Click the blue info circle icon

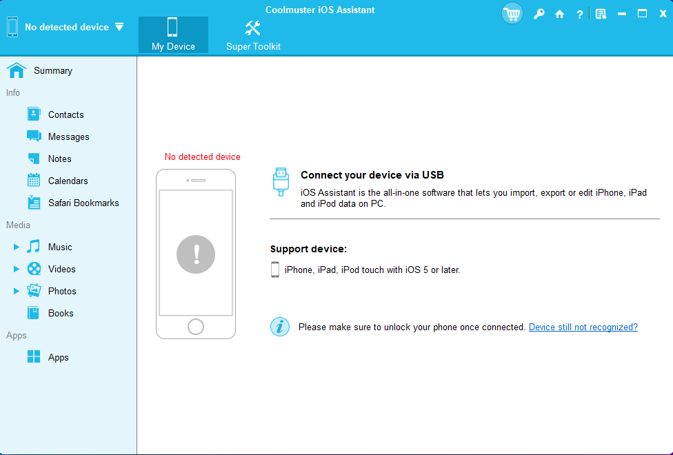[280, 327]
